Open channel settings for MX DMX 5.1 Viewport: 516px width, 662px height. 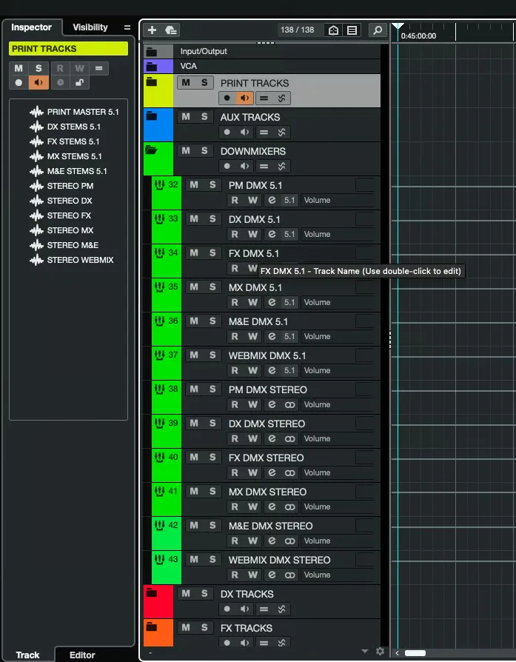272,302
